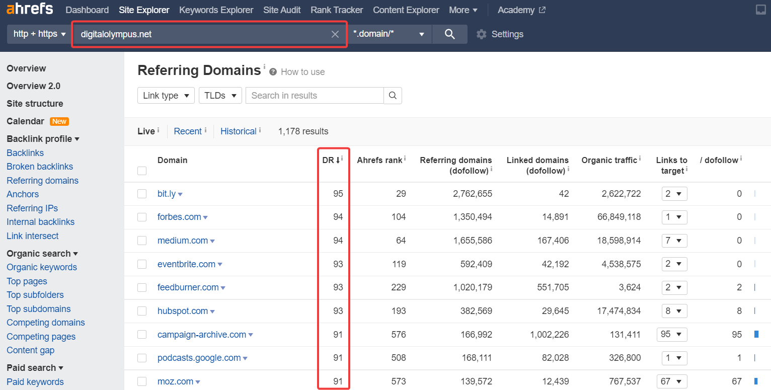Expand Links to target for hubspot.com
Viewport: 771px width, 390px height.
pos(674,311)
